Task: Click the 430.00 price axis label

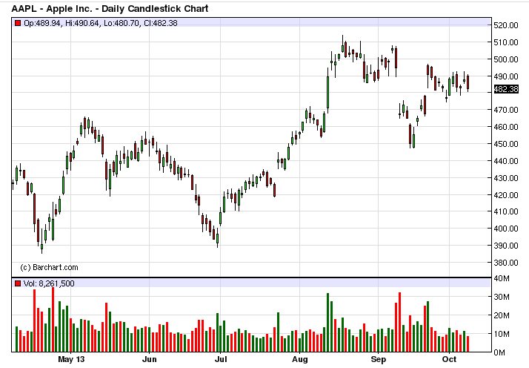Action: [506, 178]
